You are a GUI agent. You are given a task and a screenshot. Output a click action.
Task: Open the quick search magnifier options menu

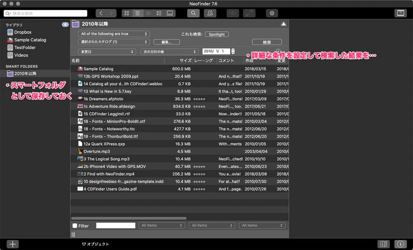tap(8, 13)
